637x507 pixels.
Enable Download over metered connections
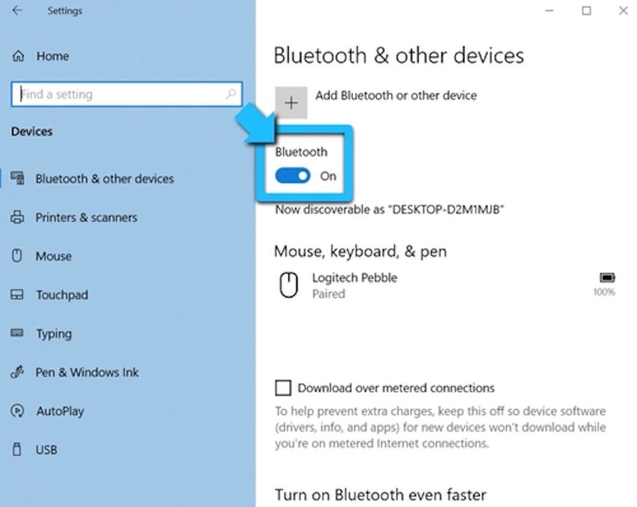(282, 387)
